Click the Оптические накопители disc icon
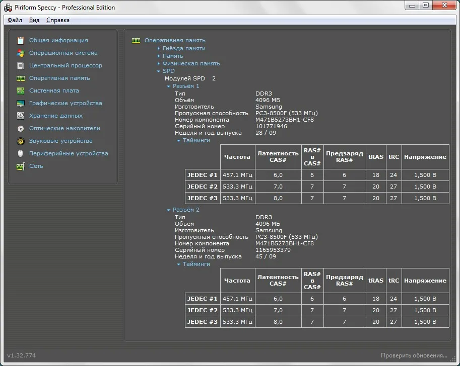 (21, 128)
